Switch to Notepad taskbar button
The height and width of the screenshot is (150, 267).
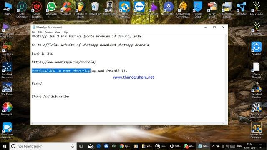[203, 146]
